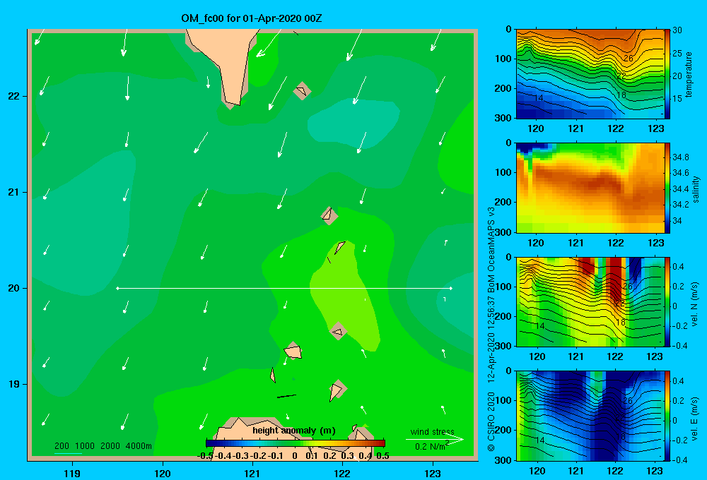Image resolution: width=707 pixels, height=480 pixels.
Task: Click latitude label 20 on main map
Action: tap(14, 288)
